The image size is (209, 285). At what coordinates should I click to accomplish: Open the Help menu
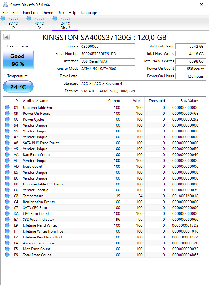(x=72, y=12)
